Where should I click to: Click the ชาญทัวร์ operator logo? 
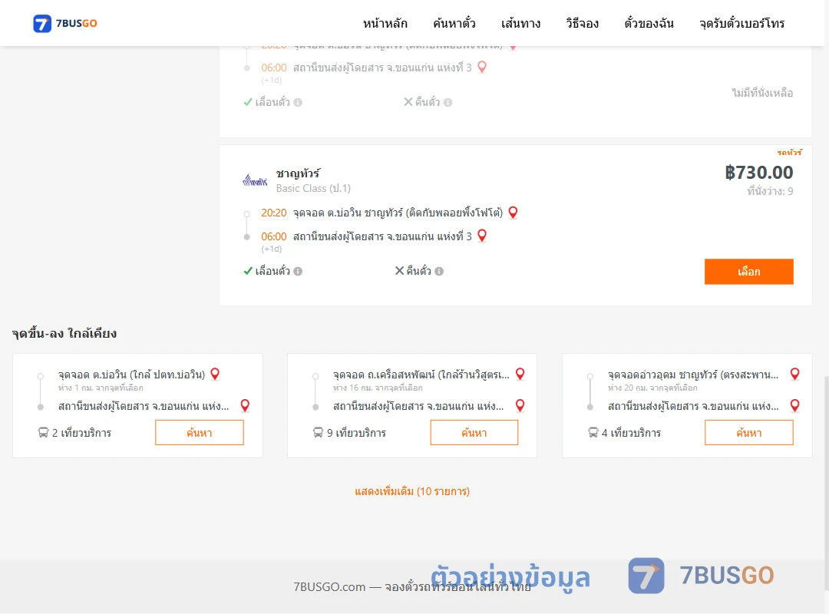[255, 181]
